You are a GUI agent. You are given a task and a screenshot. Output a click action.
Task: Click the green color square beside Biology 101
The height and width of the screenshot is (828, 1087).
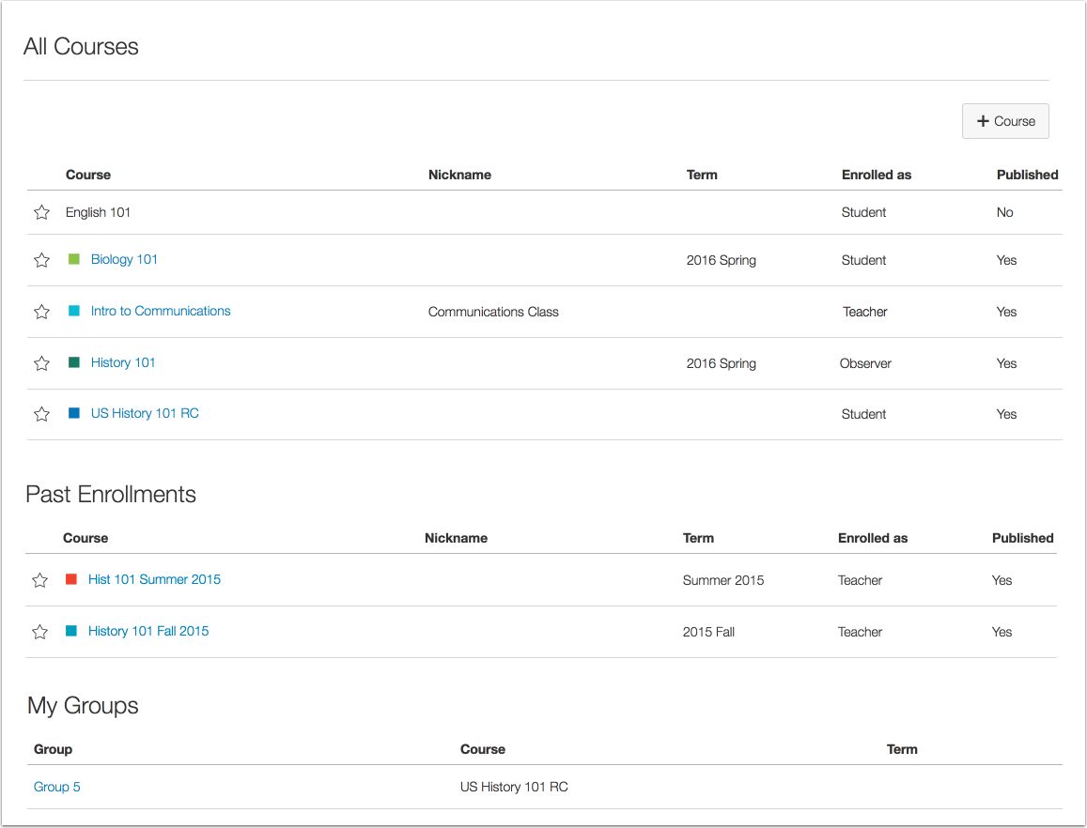[74, 259]
